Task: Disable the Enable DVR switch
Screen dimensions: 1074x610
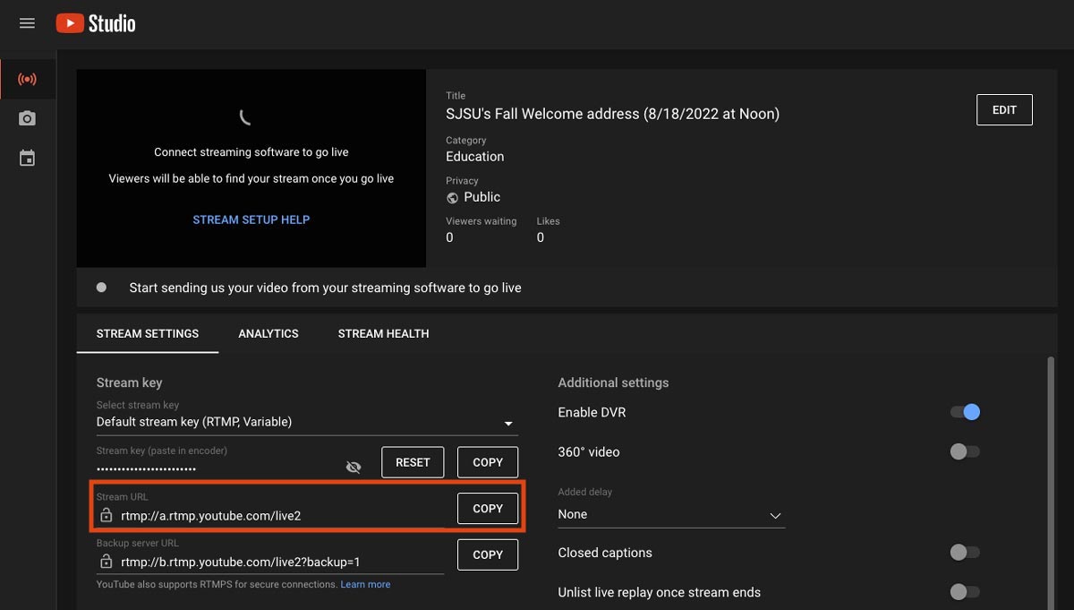Action: tap(965, 412)
